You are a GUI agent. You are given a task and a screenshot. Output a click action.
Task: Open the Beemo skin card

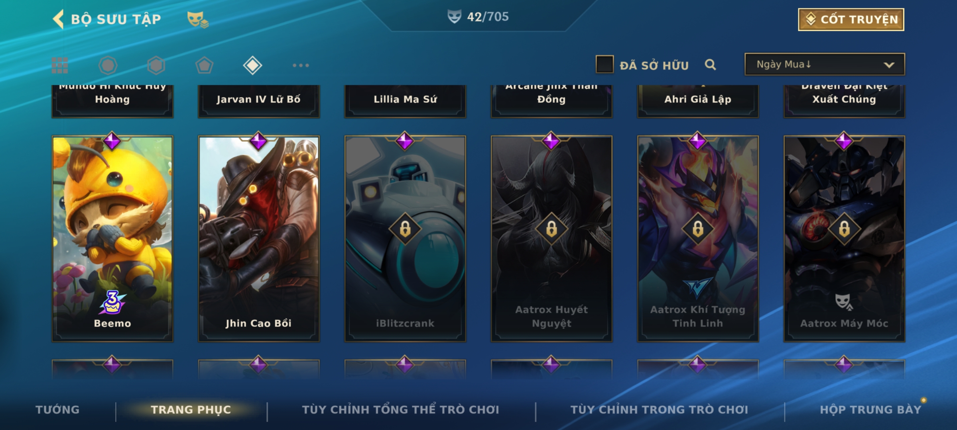click(112, 238)
